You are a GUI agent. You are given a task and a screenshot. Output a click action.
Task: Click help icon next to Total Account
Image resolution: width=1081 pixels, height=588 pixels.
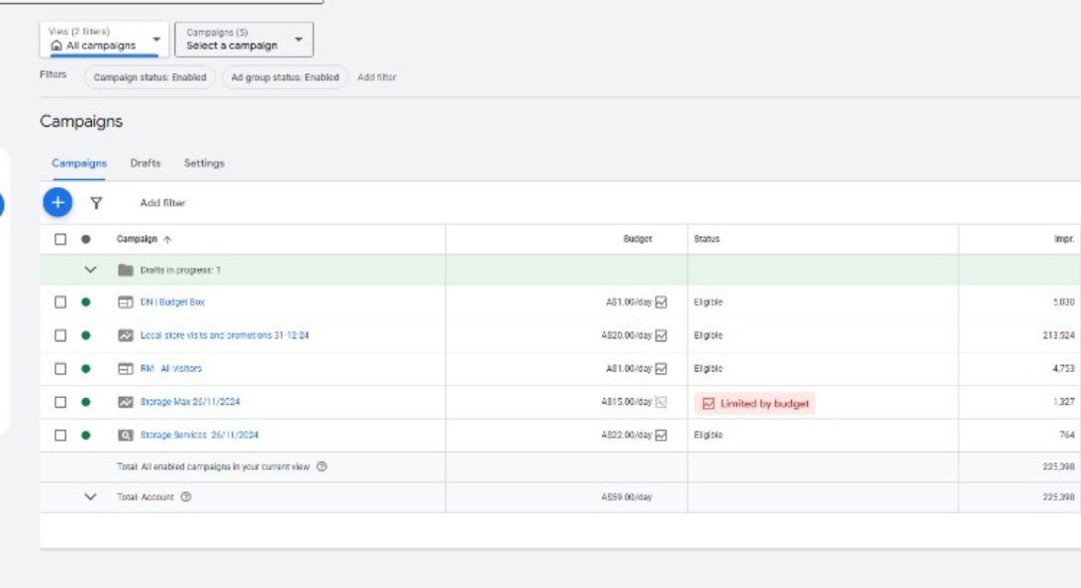[186, 498]
